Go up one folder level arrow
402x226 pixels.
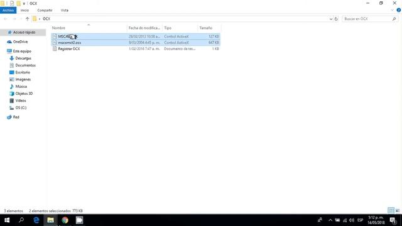pos(28,19)
